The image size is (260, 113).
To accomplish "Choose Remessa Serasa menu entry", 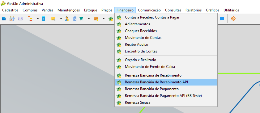I will [166, 103].
